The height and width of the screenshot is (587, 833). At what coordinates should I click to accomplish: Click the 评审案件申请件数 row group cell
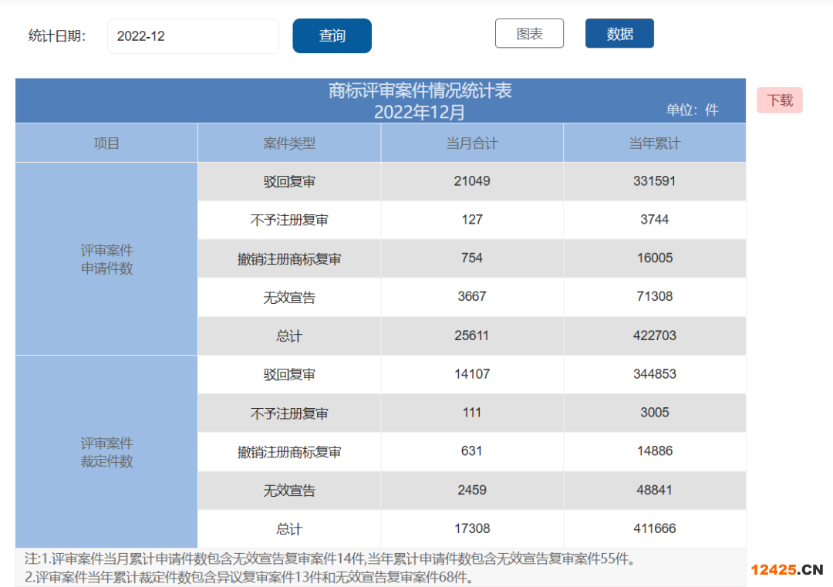(x=106, y=258)
